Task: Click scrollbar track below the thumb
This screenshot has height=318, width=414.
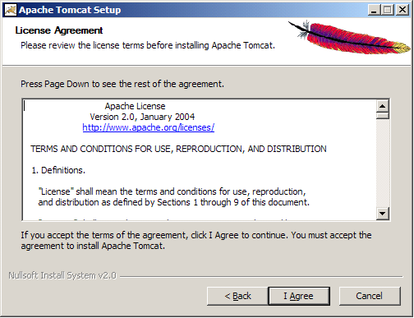Action: [383, 163]
